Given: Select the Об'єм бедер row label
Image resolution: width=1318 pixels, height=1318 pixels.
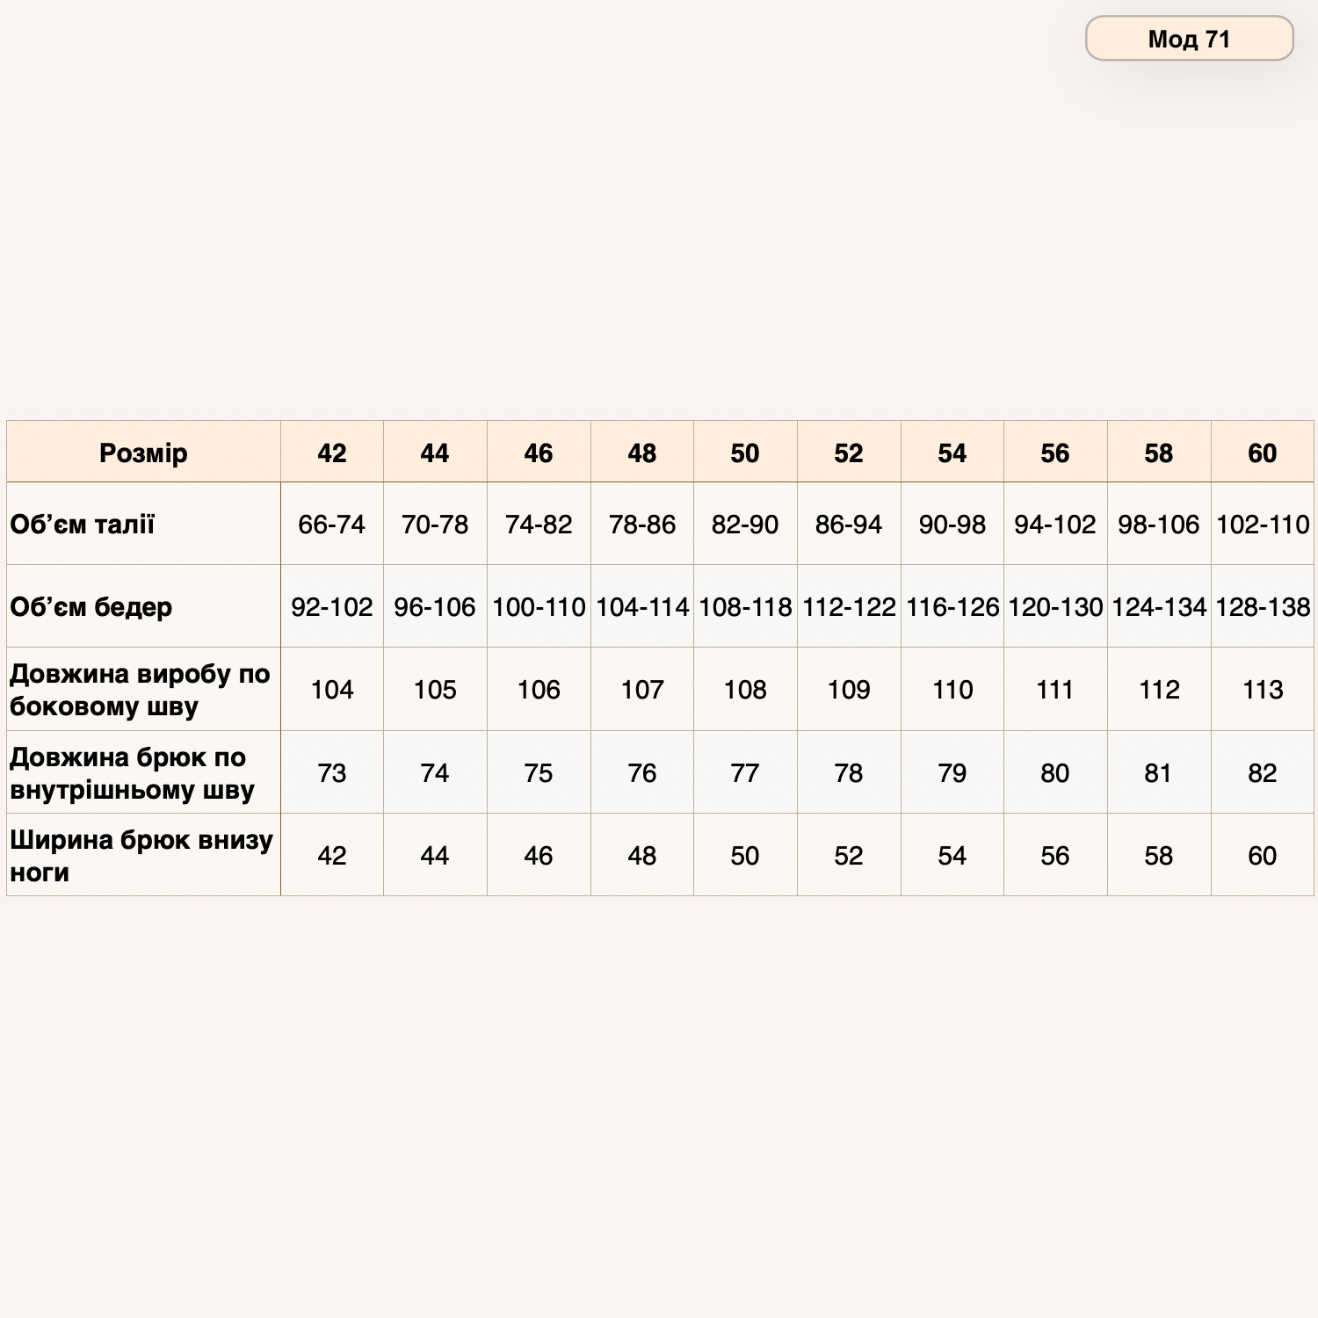Looking at the screenshot, I should click(x=143, y=606).
